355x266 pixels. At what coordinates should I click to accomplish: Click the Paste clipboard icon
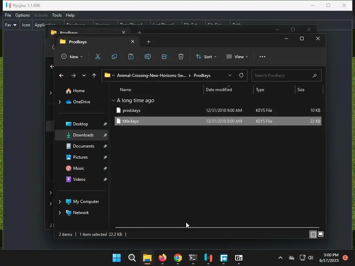pos(131,56)
